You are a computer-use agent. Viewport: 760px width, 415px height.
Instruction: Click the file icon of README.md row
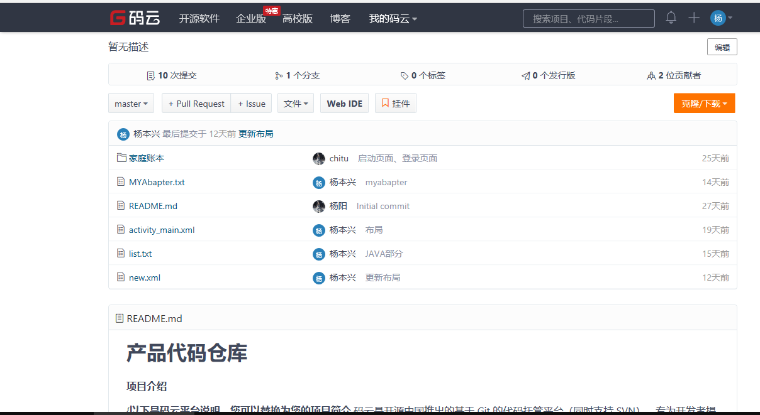point(121,205)
